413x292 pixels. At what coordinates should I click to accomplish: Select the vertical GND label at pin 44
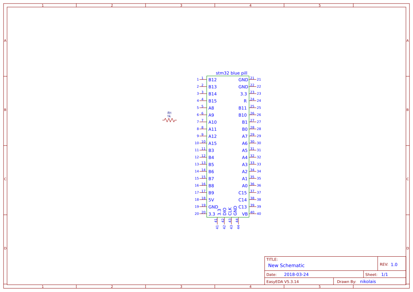click(235, 211)
